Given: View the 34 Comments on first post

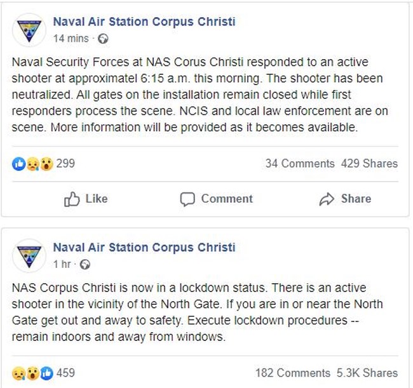Looking at the screenshot, I should coord(300,163).
